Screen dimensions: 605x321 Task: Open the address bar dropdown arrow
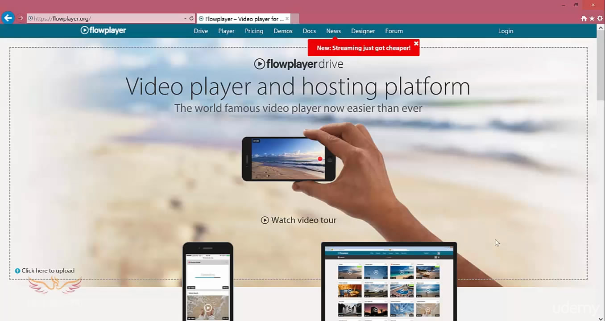(185, 19)
